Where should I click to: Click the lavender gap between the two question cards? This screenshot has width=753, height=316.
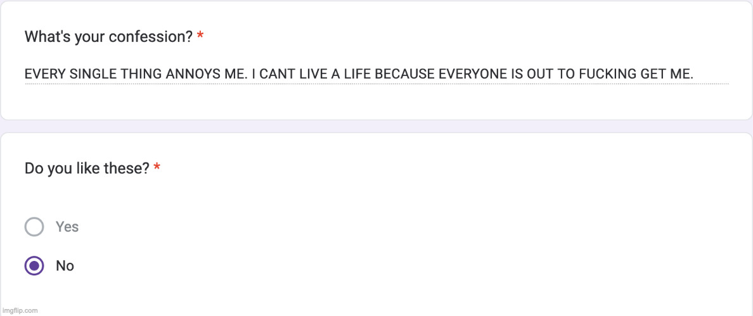tap(376, 126)
